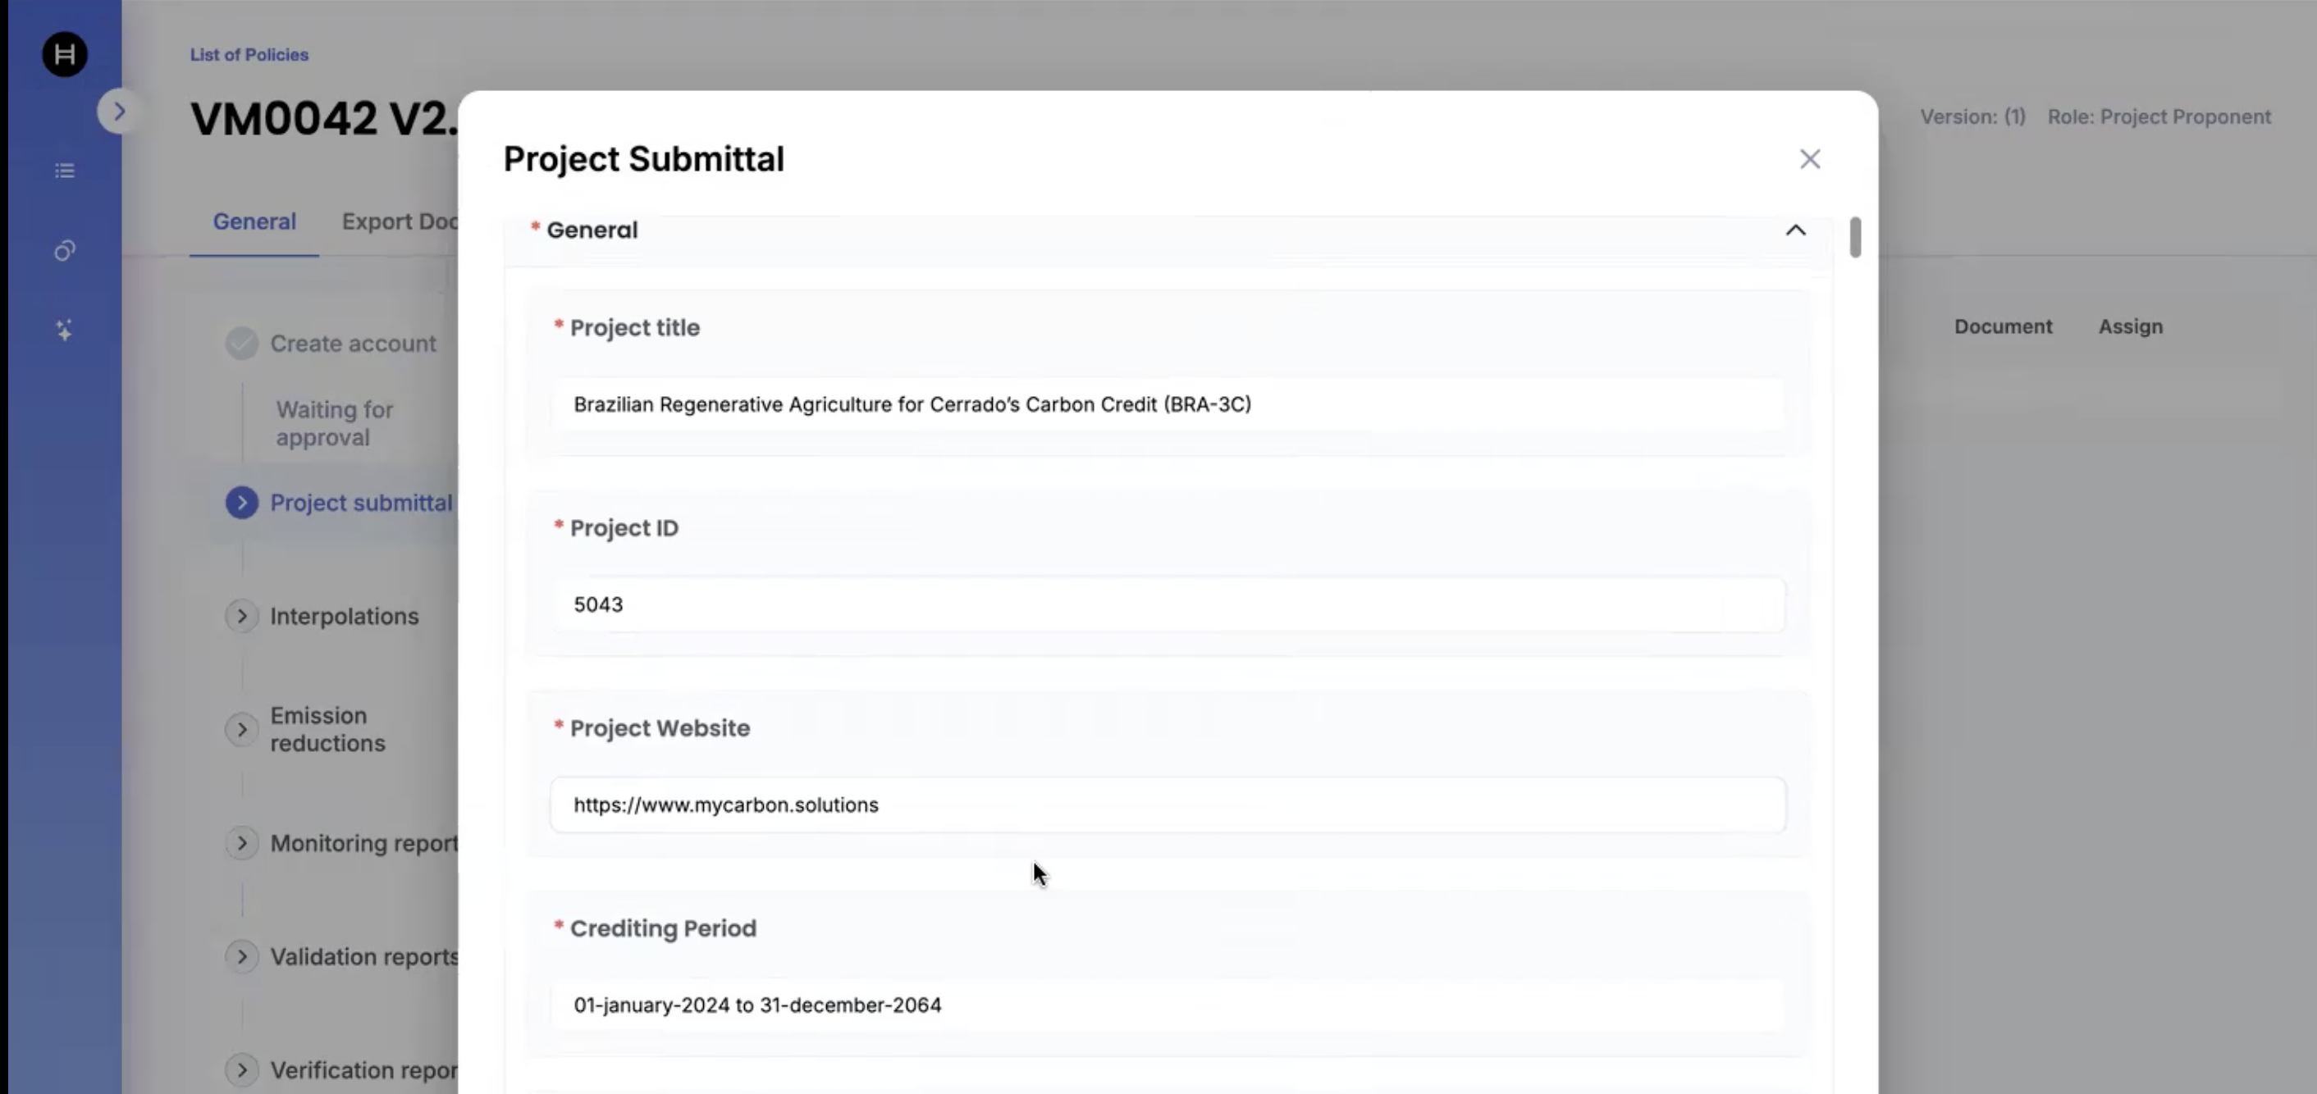
Task: Expand the Interpolations step
Action: (241, 616)
